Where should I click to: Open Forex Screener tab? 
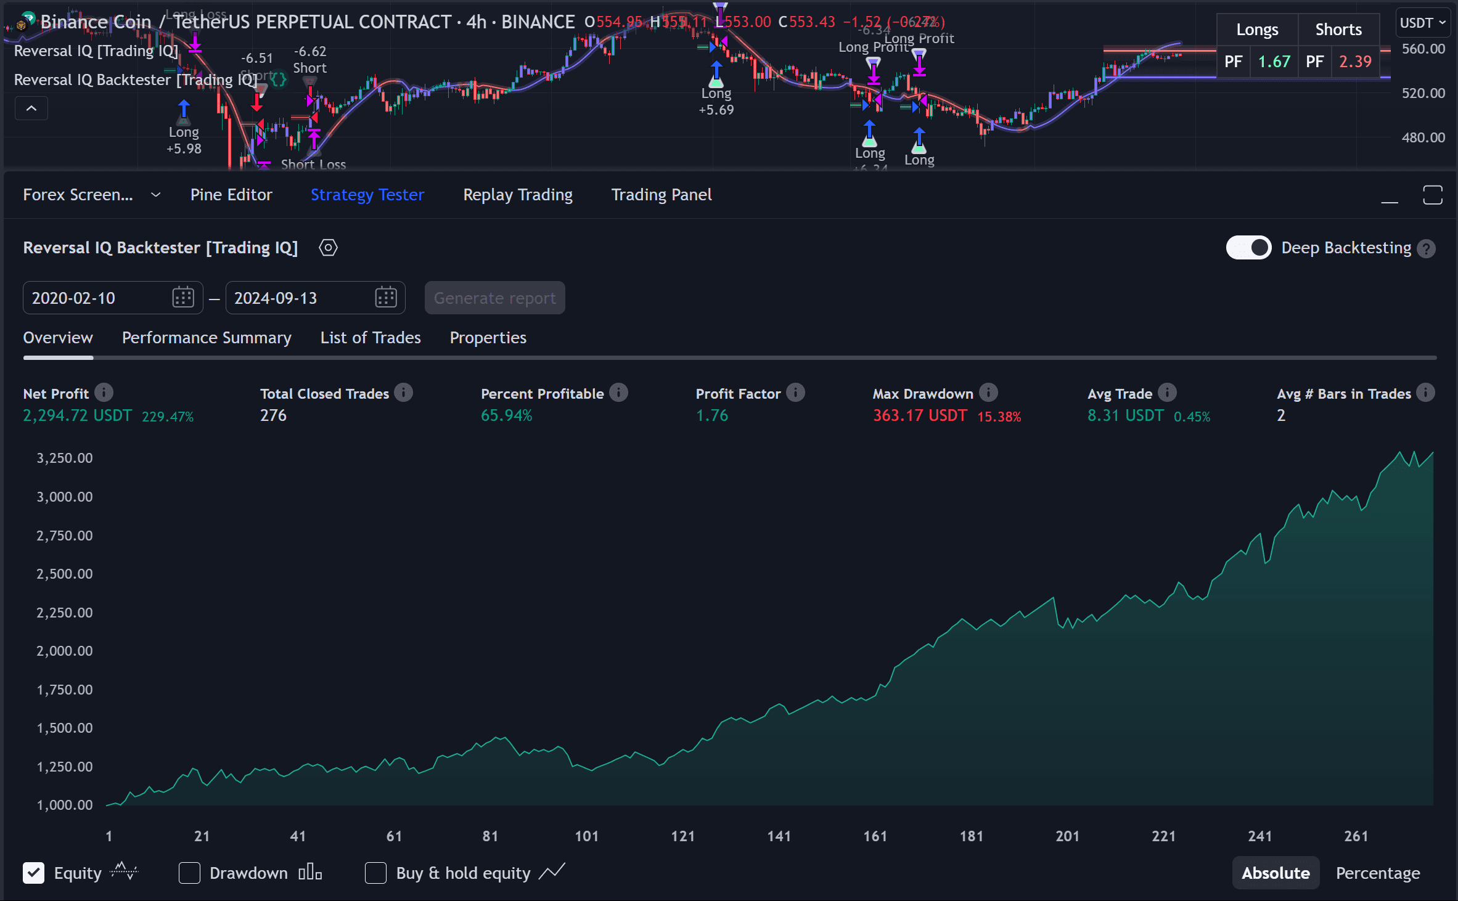click(x=78, y=195)
